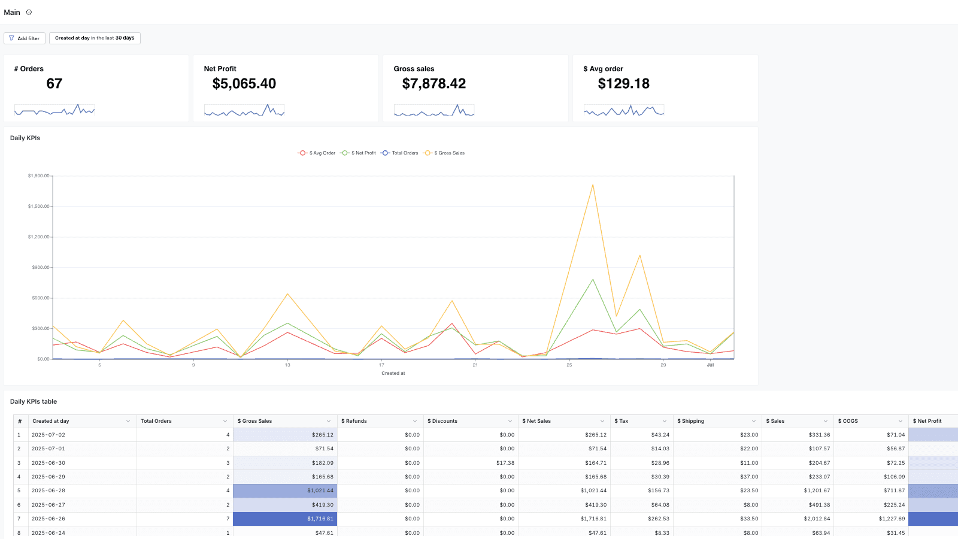
Task: Click the $ Avg order sparkline chart
Action: click(624, 110)
